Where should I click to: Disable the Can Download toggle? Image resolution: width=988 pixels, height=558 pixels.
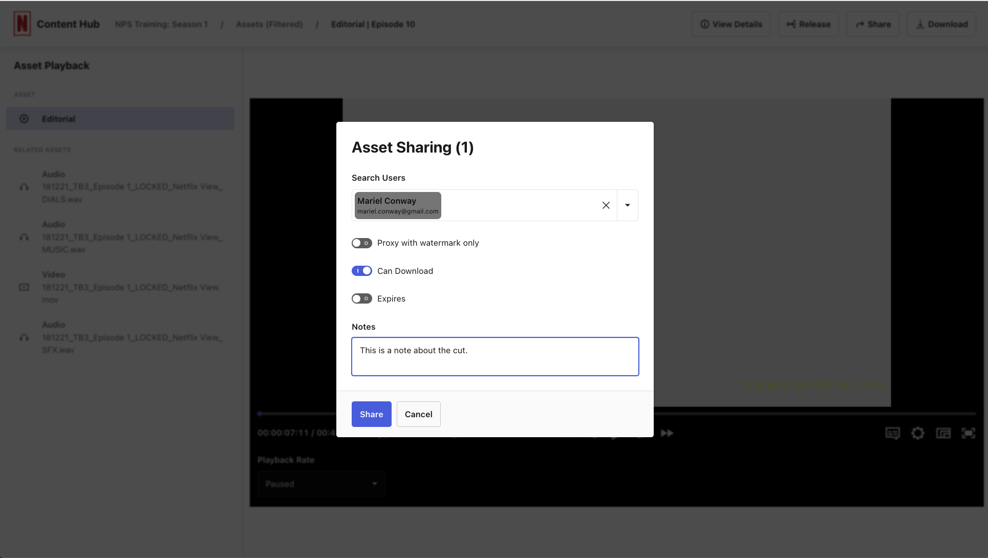[x=361, y=271]
